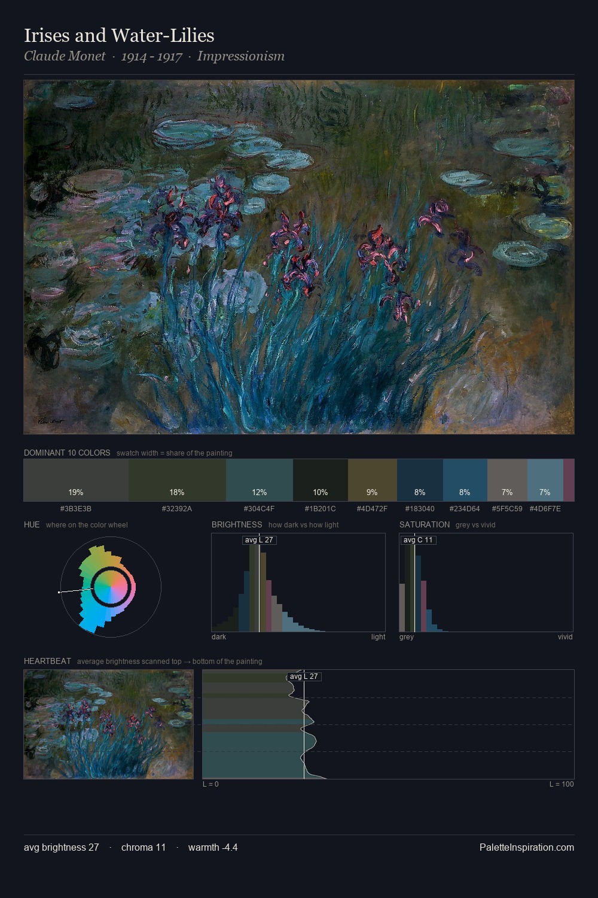Screen dimensions: 598x898
Task: Click the #183040 dark navy swatch
Action: click(420, 480)
